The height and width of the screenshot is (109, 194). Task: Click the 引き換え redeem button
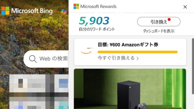159,22
